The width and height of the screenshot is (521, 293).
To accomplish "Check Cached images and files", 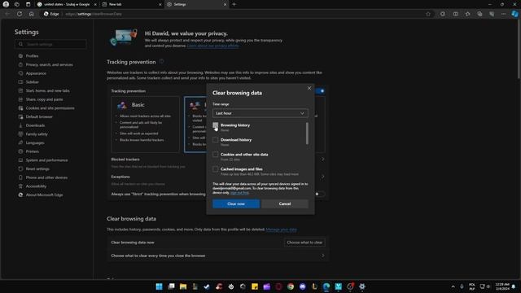I will [x=215, y=169].
